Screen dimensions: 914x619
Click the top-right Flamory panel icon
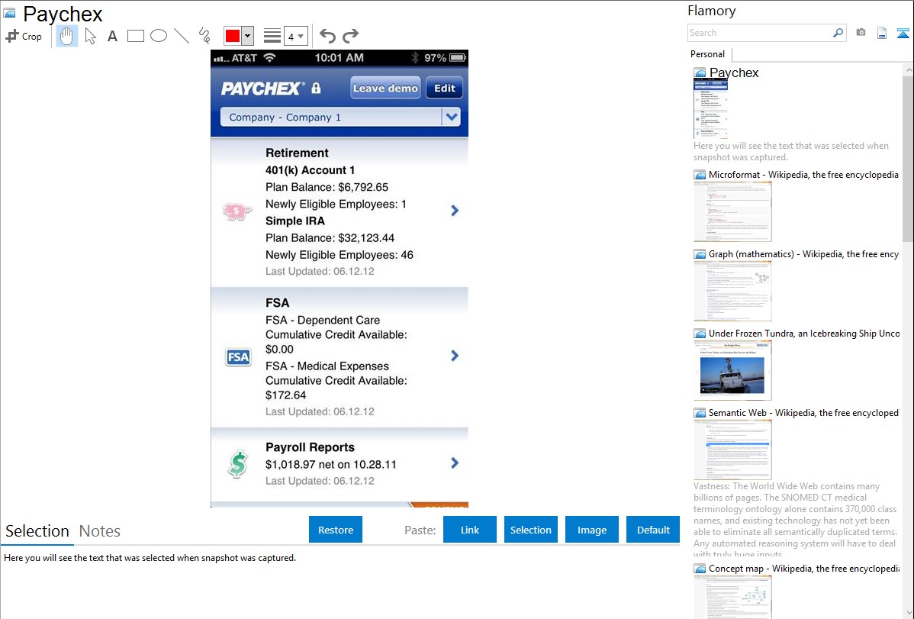point(903,33)
